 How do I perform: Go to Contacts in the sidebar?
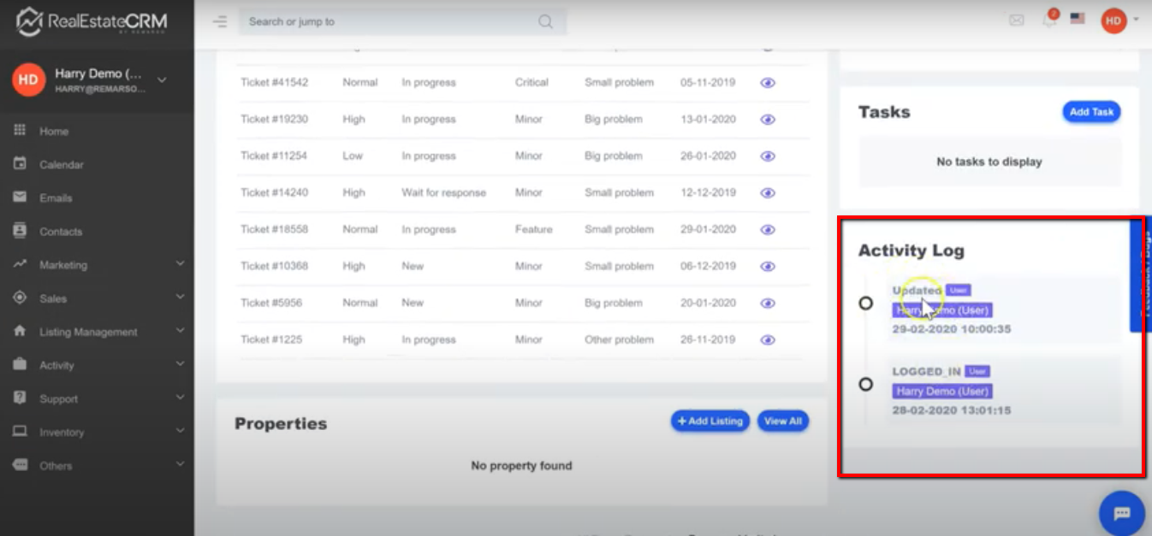click(60, 232)
